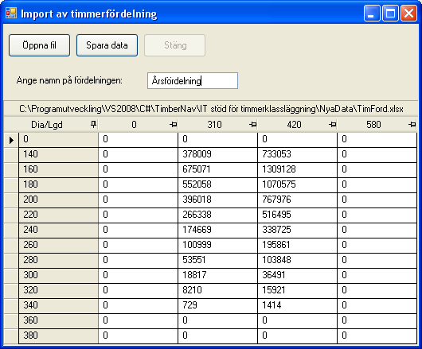Click the Stäng button
Viewport: 422px width, 349px height.
(x=175, y=45)
